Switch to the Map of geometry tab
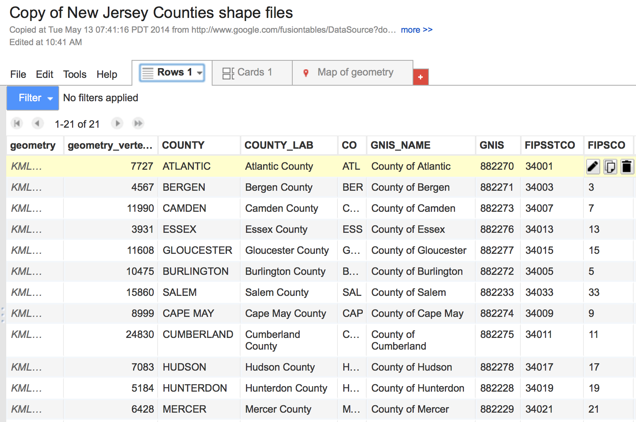 (353, 72)
